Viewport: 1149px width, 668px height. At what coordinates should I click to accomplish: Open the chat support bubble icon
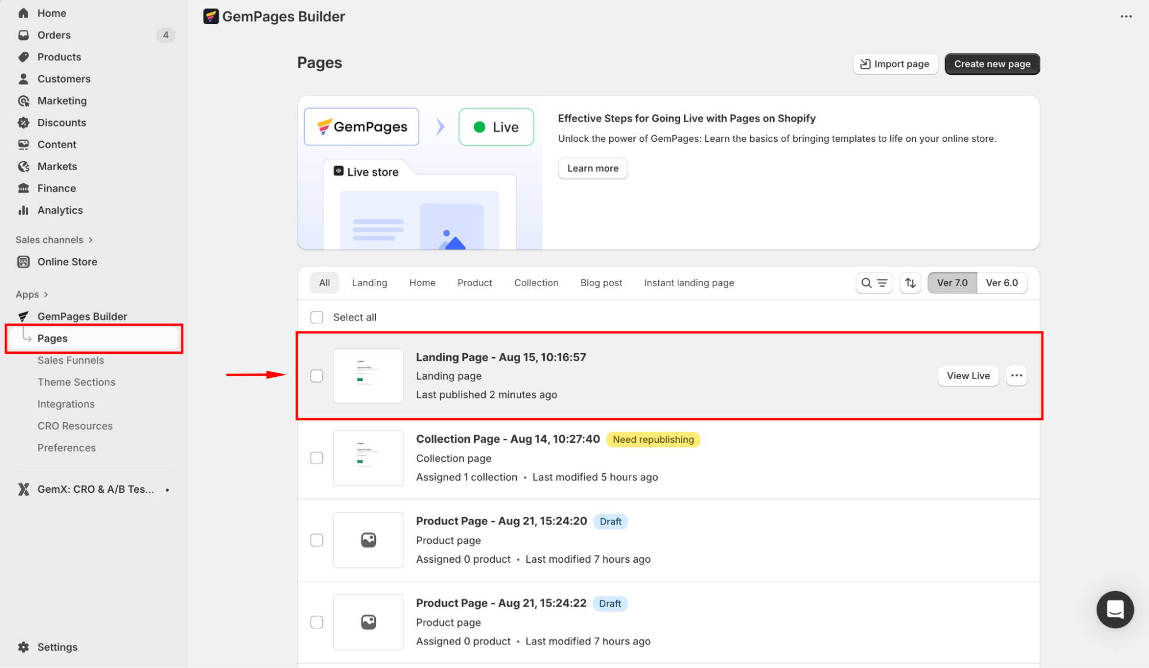pyautogui.click(x=1115, y=609)
